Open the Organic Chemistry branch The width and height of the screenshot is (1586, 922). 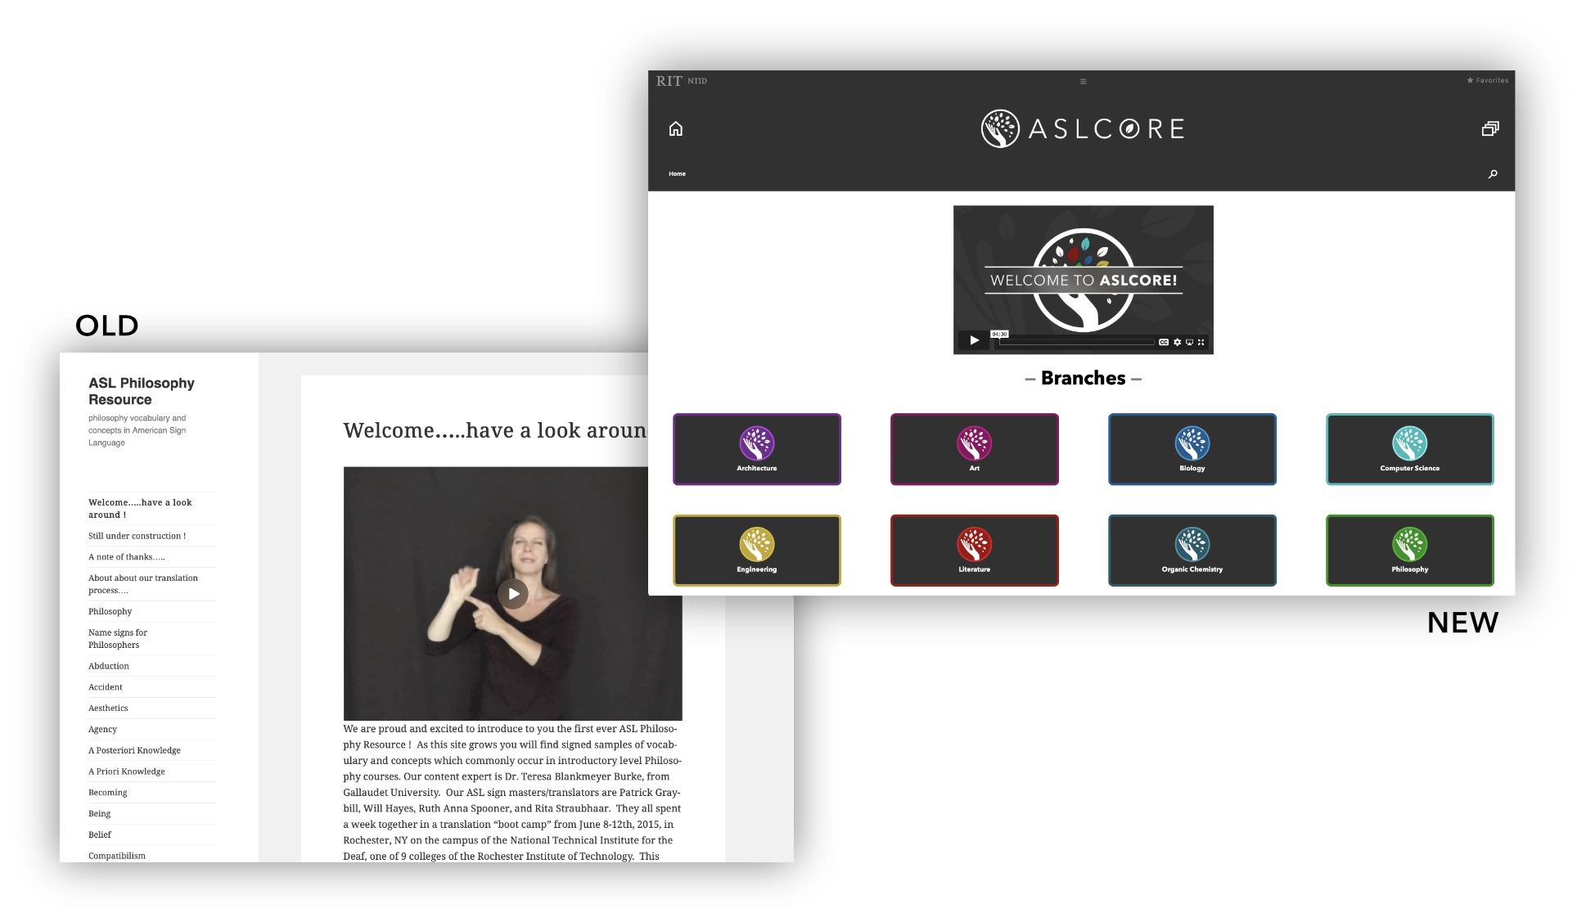click(1192, 550)
